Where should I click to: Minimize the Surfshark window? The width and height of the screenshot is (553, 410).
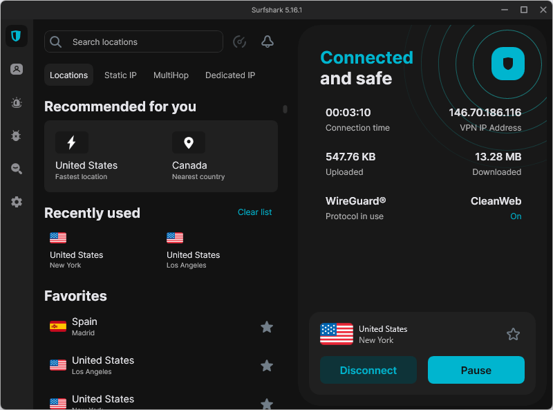tap(505, 10)
